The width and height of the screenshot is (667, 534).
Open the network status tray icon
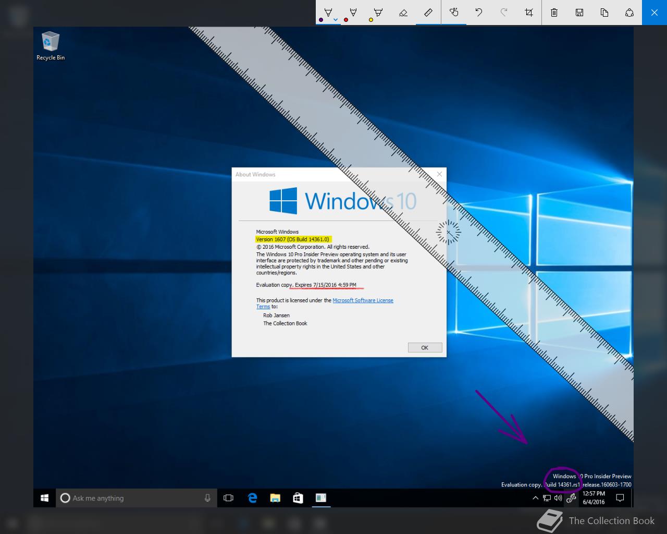(x=547, y=498)
